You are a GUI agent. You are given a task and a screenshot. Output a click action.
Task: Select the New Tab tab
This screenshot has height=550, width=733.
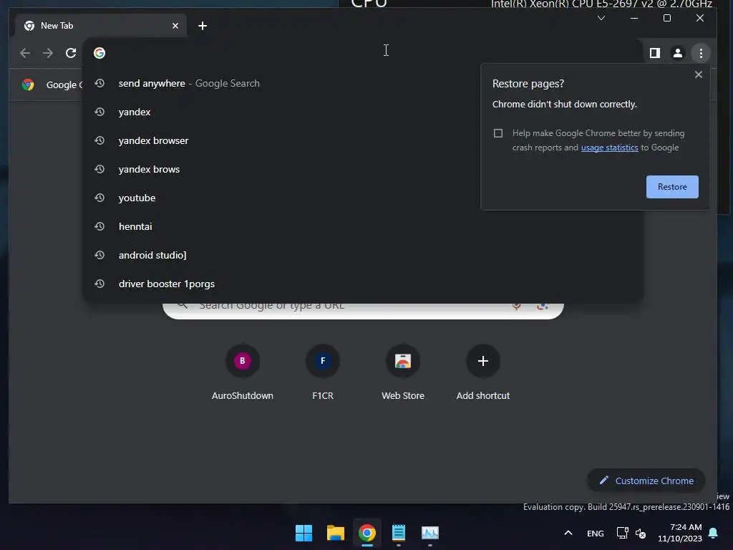point(101,26)
